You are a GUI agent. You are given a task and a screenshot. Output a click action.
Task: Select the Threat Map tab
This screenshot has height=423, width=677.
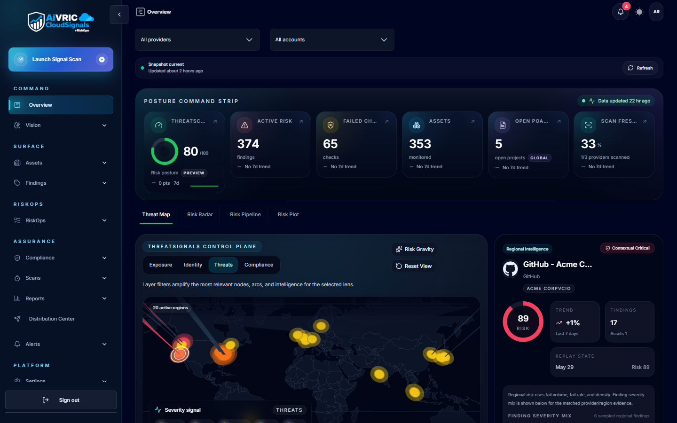[x=156, y=214]
